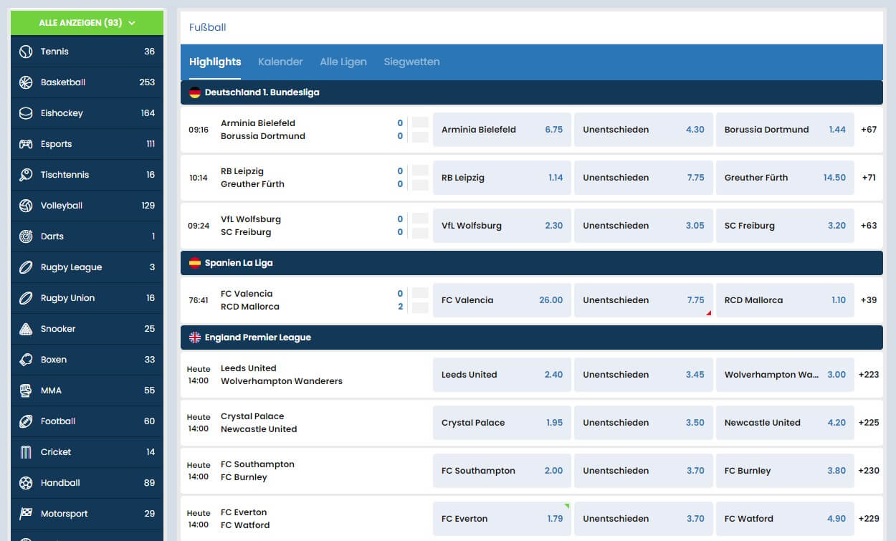Click the Cricket wicket icon
896x541 pixels.
[26, 452]
